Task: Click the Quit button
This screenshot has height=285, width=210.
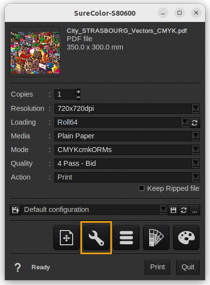Action: (x=188, y=267)
